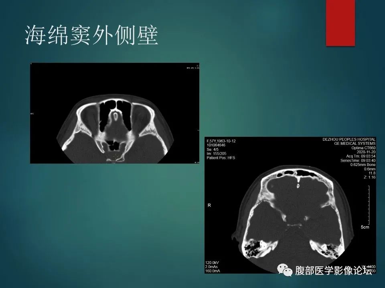The height and width of the screenshot is (288, 385).
Task: Click the 2.0mAs value
Action: click(211, 267)
